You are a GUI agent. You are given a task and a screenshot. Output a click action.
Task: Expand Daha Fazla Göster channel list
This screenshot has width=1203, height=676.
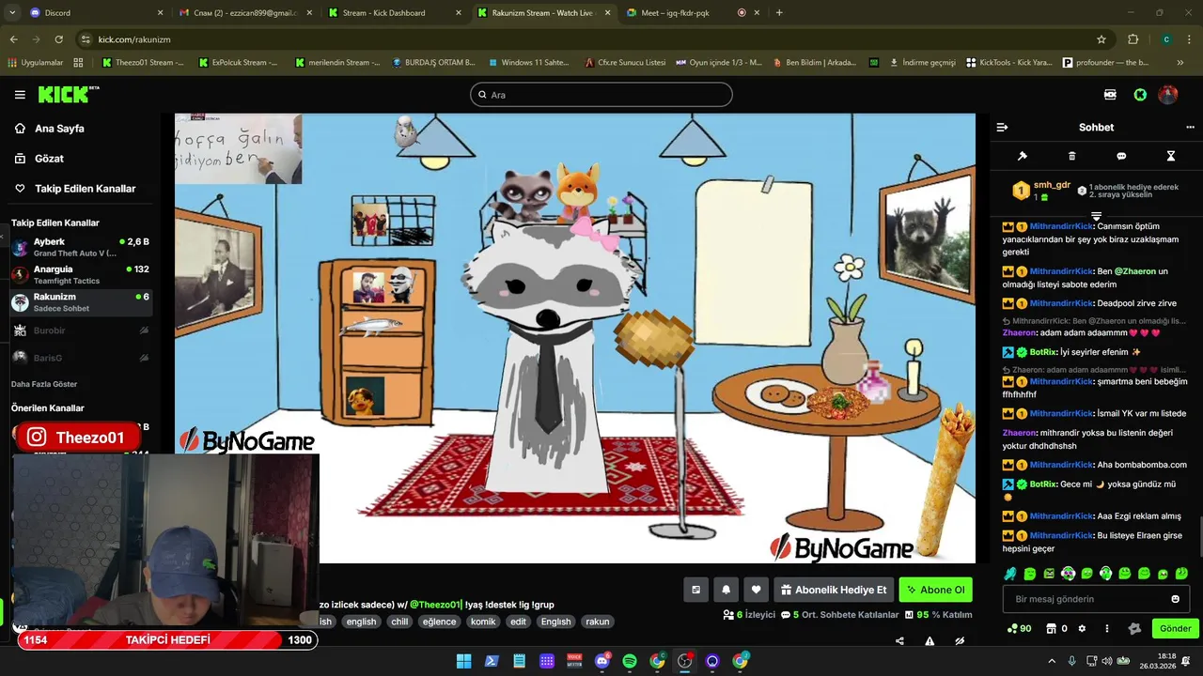tap(44, 384)
